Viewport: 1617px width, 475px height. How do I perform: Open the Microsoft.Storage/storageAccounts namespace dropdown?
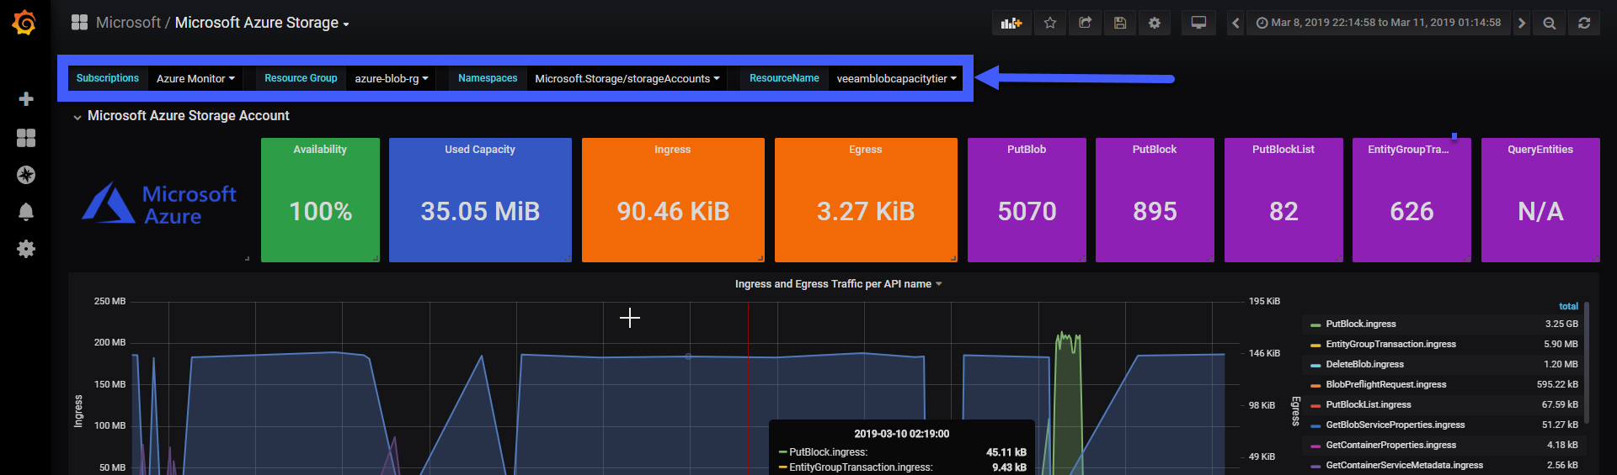[627, 78]
